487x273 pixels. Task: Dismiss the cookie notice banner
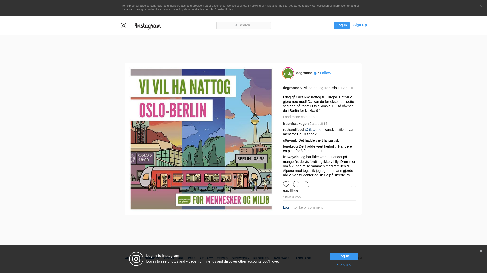click(x=481, y=6)
